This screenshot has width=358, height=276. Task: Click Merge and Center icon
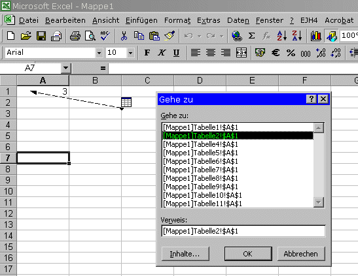[242, 53]
